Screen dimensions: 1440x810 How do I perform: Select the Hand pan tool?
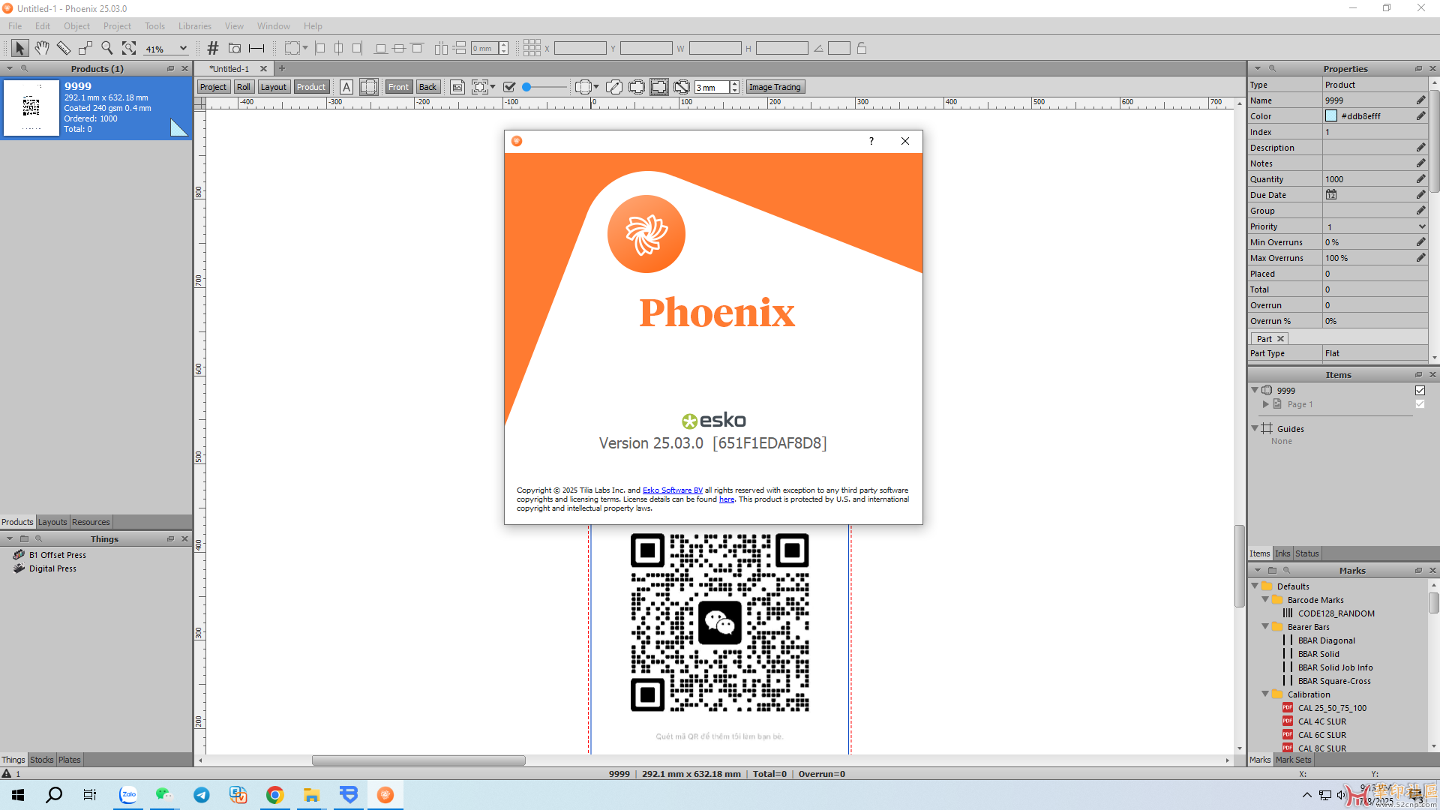(42, 48)
